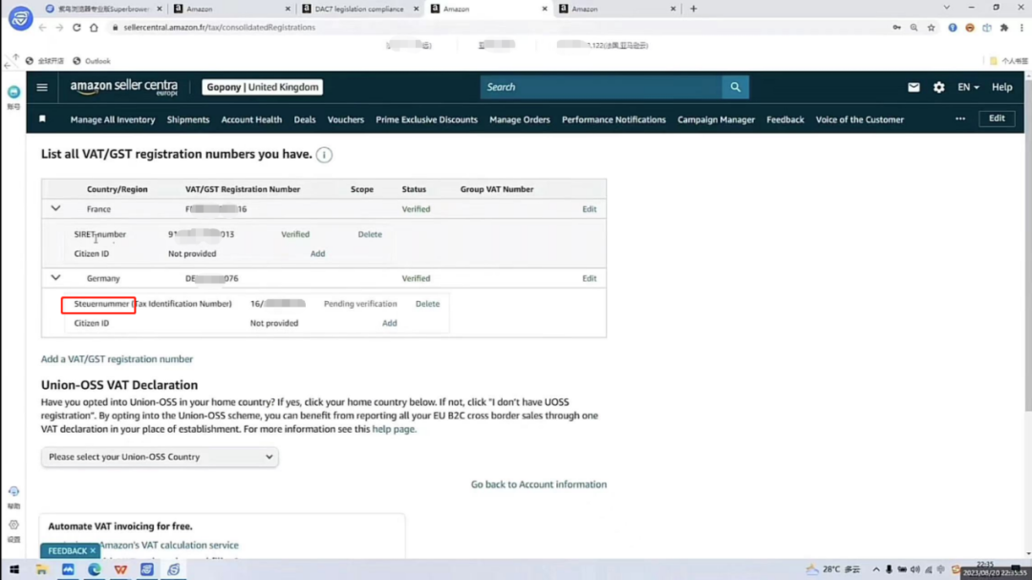Collapse the Germany registration row
Viewport: 1032px width, 580px height.
pyautogui.click(x=56, y=278)
